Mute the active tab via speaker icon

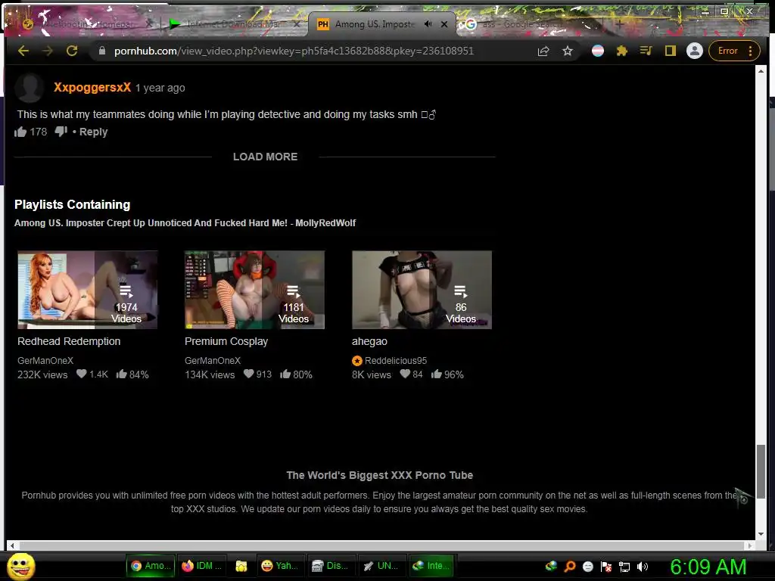[x=428, y=23]
